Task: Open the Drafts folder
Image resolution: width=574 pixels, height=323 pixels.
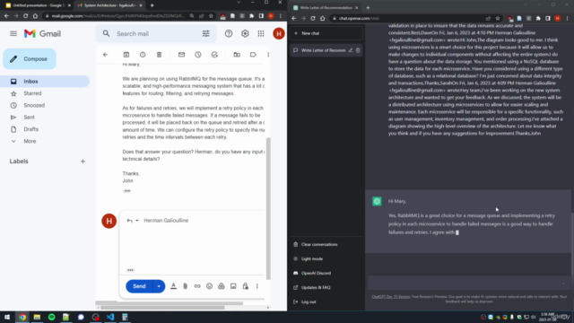Action: (x=30, y=129)
